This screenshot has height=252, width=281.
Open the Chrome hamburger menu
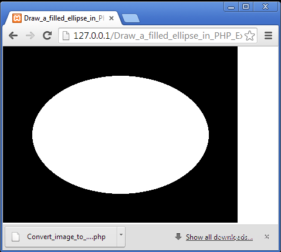tap(268, 35)
